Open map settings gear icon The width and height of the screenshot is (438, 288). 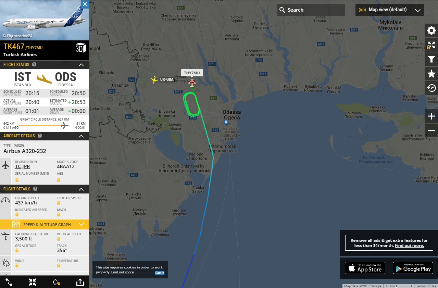click(431, 31)
